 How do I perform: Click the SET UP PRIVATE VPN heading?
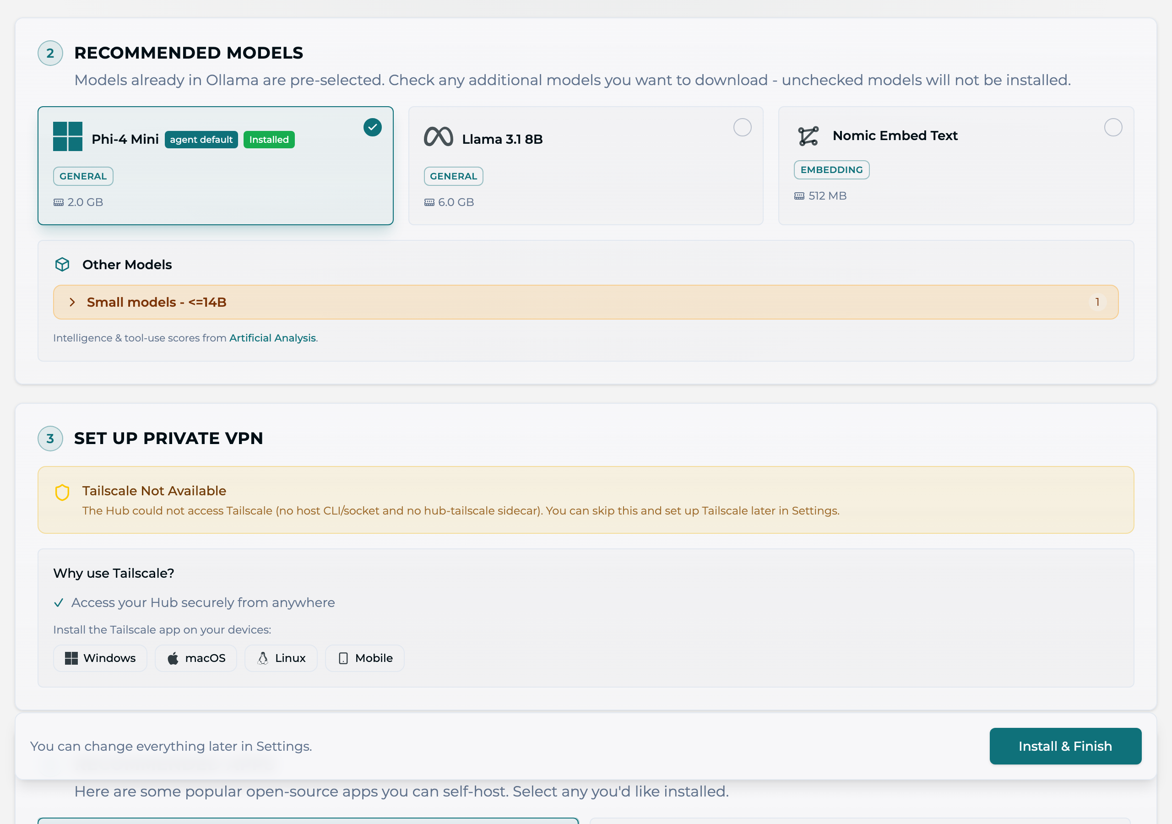click(x=168, y=439)
